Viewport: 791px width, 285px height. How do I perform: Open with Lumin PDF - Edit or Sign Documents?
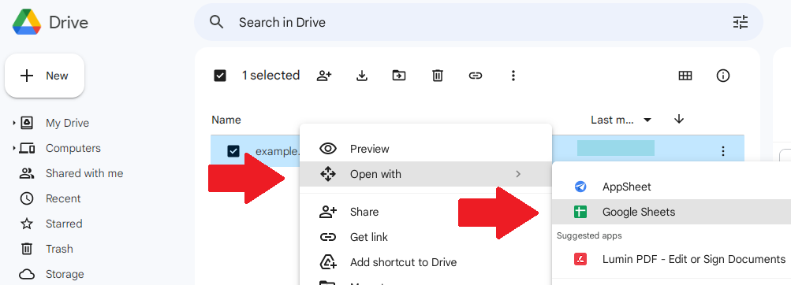point(671,259)
